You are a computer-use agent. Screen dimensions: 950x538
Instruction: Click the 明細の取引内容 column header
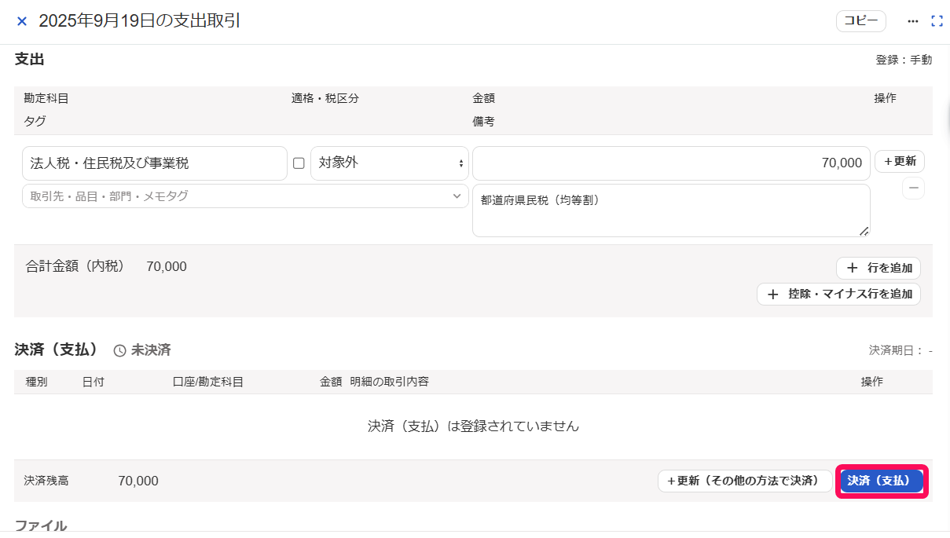(390, 382)
